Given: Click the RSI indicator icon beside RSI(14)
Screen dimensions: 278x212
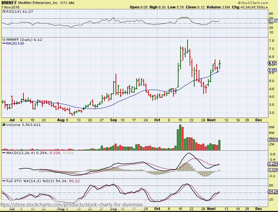Looking at the screenshot, I should tap(4, 11).
